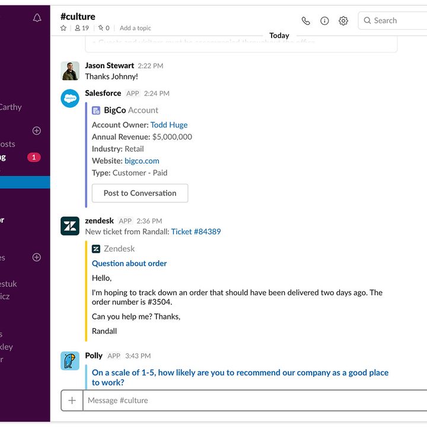Click the unread badge showing 1
The height and width of the screenshot is (427, 427).
(x=34, y=157)
